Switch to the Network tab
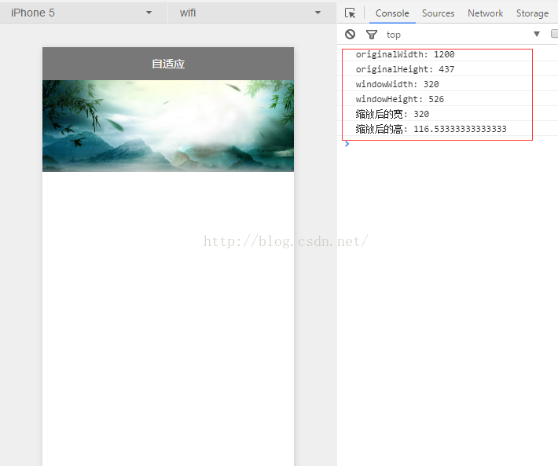The image size is (558, 466). pyautogui.click(x=486, y=13)
